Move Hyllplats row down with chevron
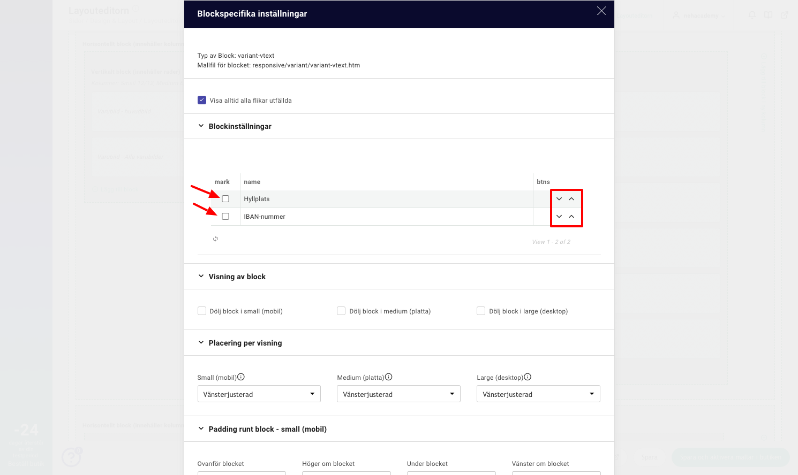Screen dimensions: 798x475 coord(559,199)
